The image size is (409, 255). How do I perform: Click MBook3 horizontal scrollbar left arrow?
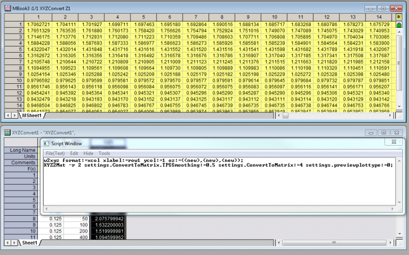pos(279,115)
